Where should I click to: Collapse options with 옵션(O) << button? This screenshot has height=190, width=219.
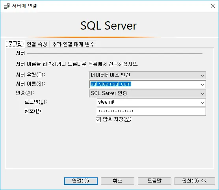click(x=195, y=181)
